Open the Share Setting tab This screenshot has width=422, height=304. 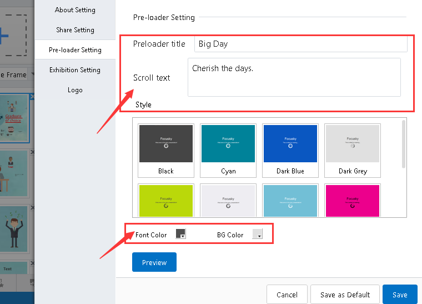[x=75, y=30]
